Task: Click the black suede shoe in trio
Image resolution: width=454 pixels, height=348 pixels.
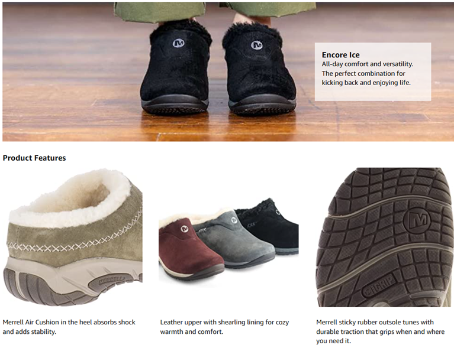Action: (x=269, y=227)
